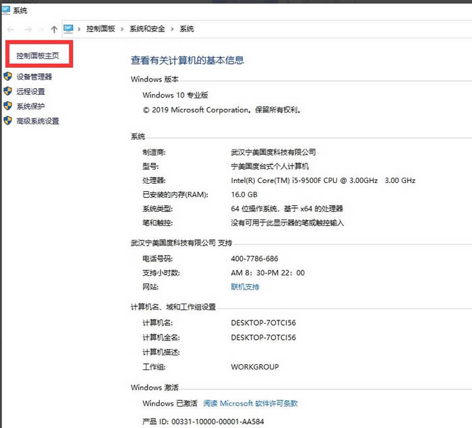This screenshot has width=472, height=428.
Task: Open the 高级系统设置 link
Action: pos(38,121)
